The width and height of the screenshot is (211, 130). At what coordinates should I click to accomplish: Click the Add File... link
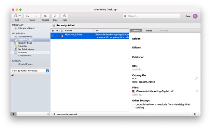click(x=137, y=95)
